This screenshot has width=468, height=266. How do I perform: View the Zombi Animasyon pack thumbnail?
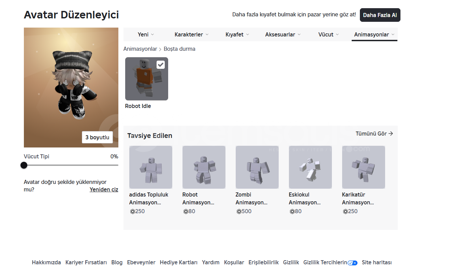click(x=257, y=167)
